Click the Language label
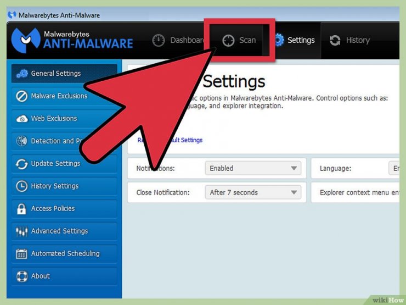The height and width of the screenshot is (305, 406). [x=335, y=168]
